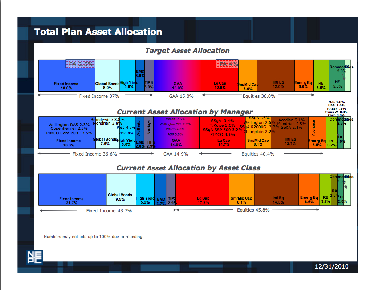Click "Wellington OFI 2.7%"
Screen dimensions: 375x290
pyautogui.click(x=175, y=124)
